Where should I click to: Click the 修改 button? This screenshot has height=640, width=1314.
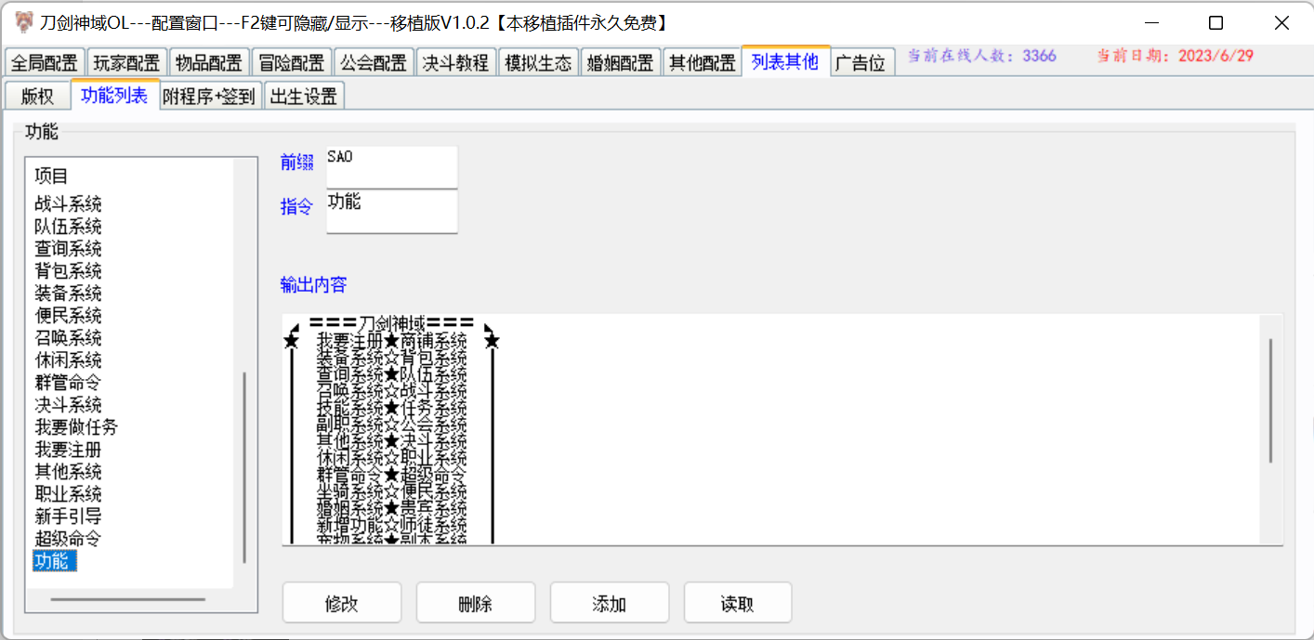(342, 603)
